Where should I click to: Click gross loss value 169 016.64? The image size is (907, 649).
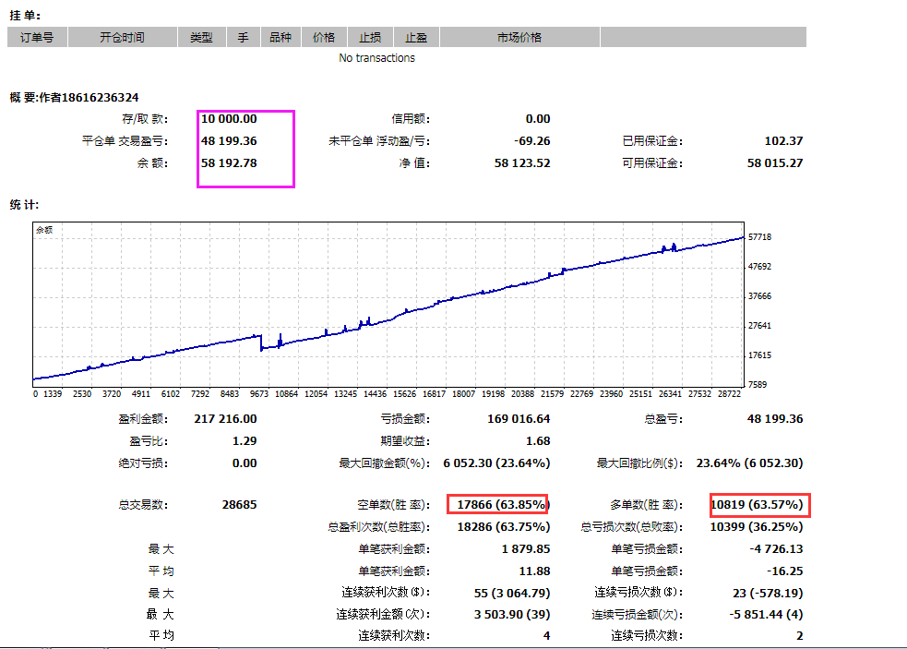tap(519, 418)
